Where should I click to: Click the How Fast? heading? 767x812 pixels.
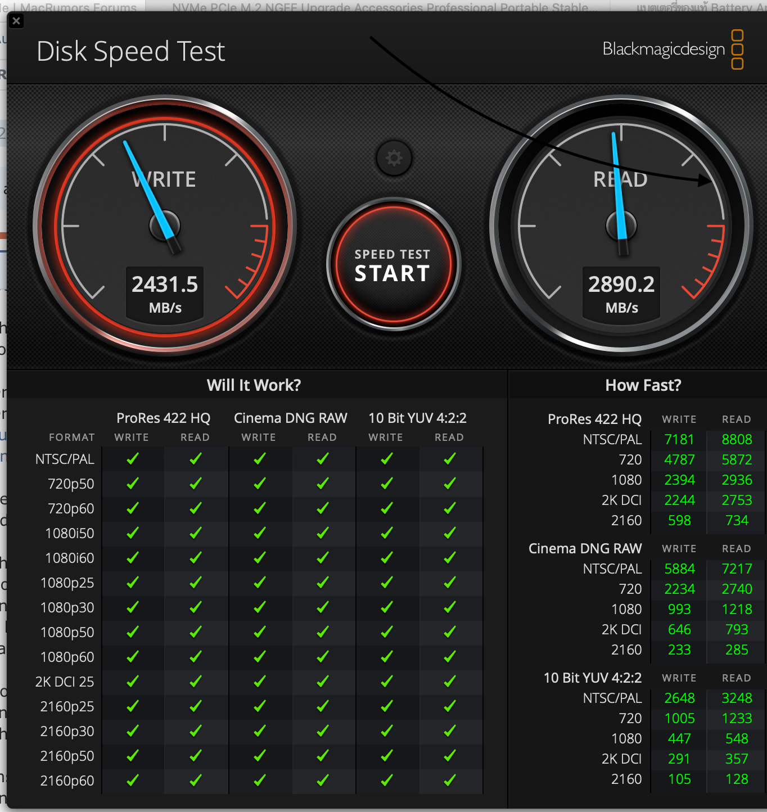pos(643,385)
